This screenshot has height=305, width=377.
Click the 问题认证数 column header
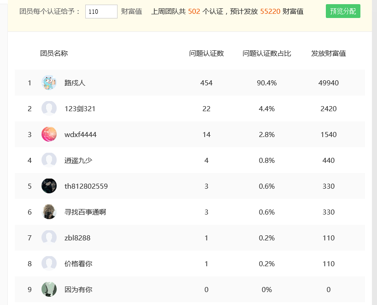206,53
